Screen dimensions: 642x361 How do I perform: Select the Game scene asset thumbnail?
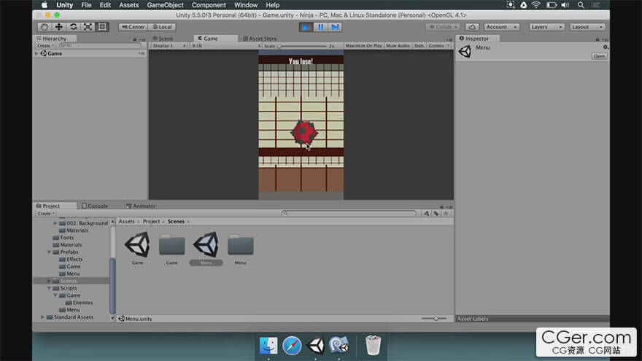(137, 244)
